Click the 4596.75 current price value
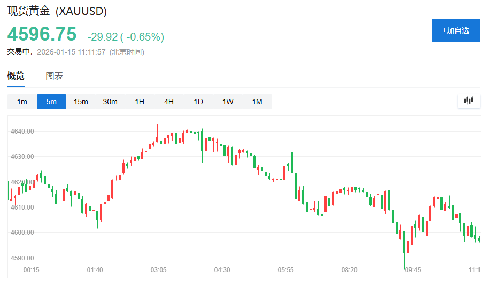The height and width of the screenshot is (285, 487). tap(42, 34)
